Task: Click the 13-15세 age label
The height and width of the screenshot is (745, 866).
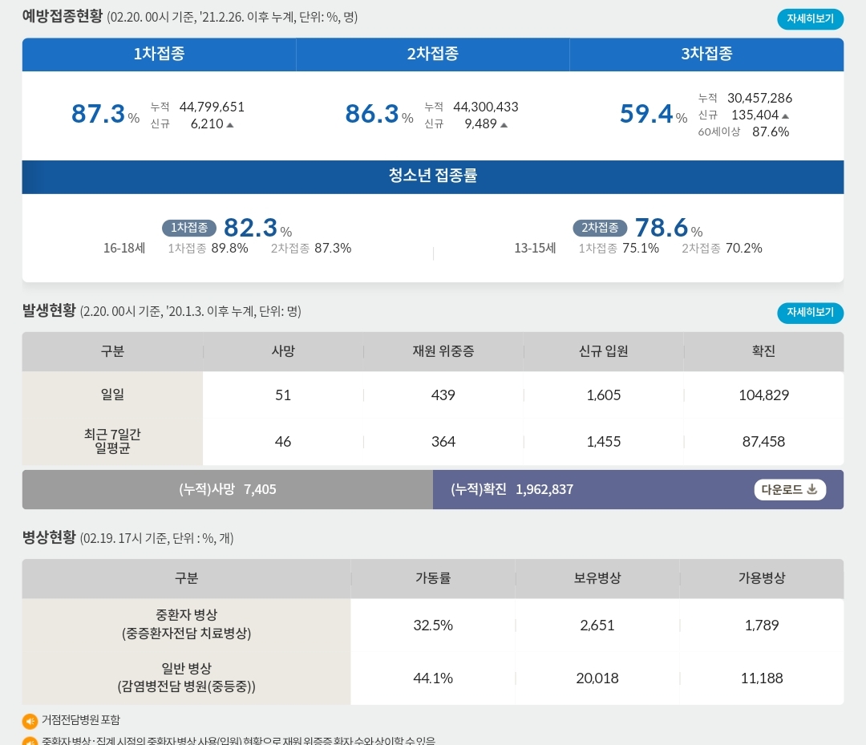Action: point(535,248)
